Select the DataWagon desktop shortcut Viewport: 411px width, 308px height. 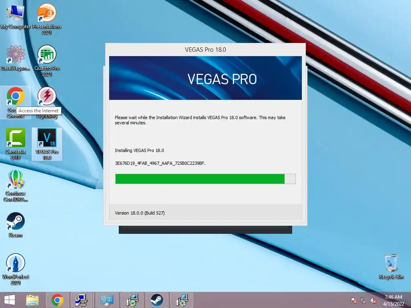(16, 58)
